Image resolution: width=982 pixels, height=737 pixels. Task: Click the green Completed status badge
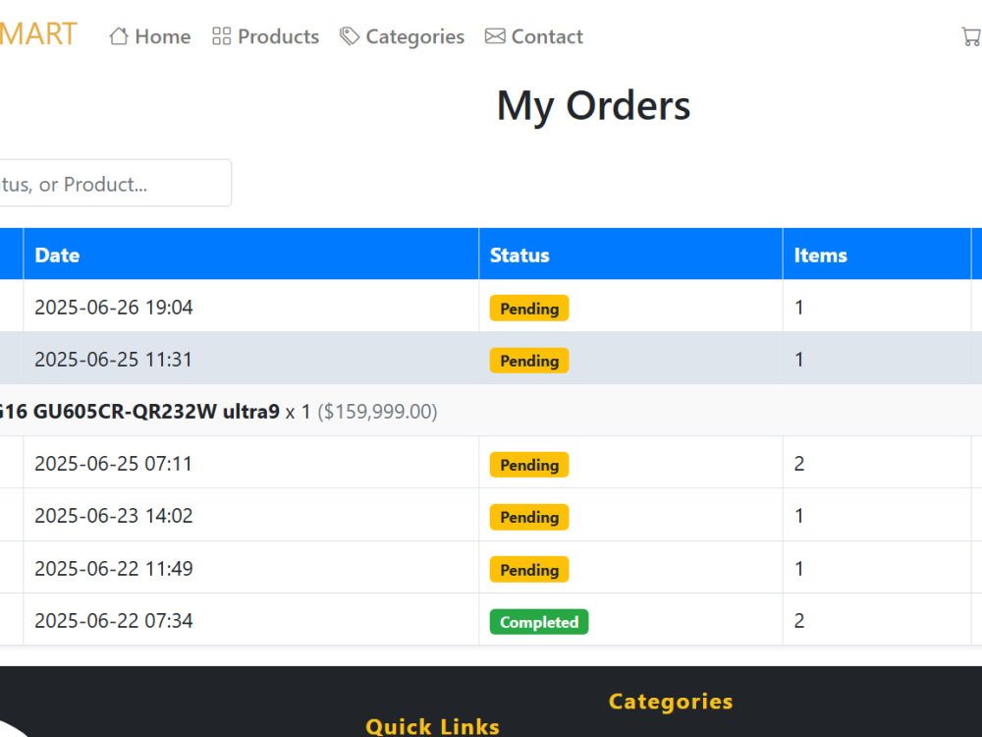(539, 622)
